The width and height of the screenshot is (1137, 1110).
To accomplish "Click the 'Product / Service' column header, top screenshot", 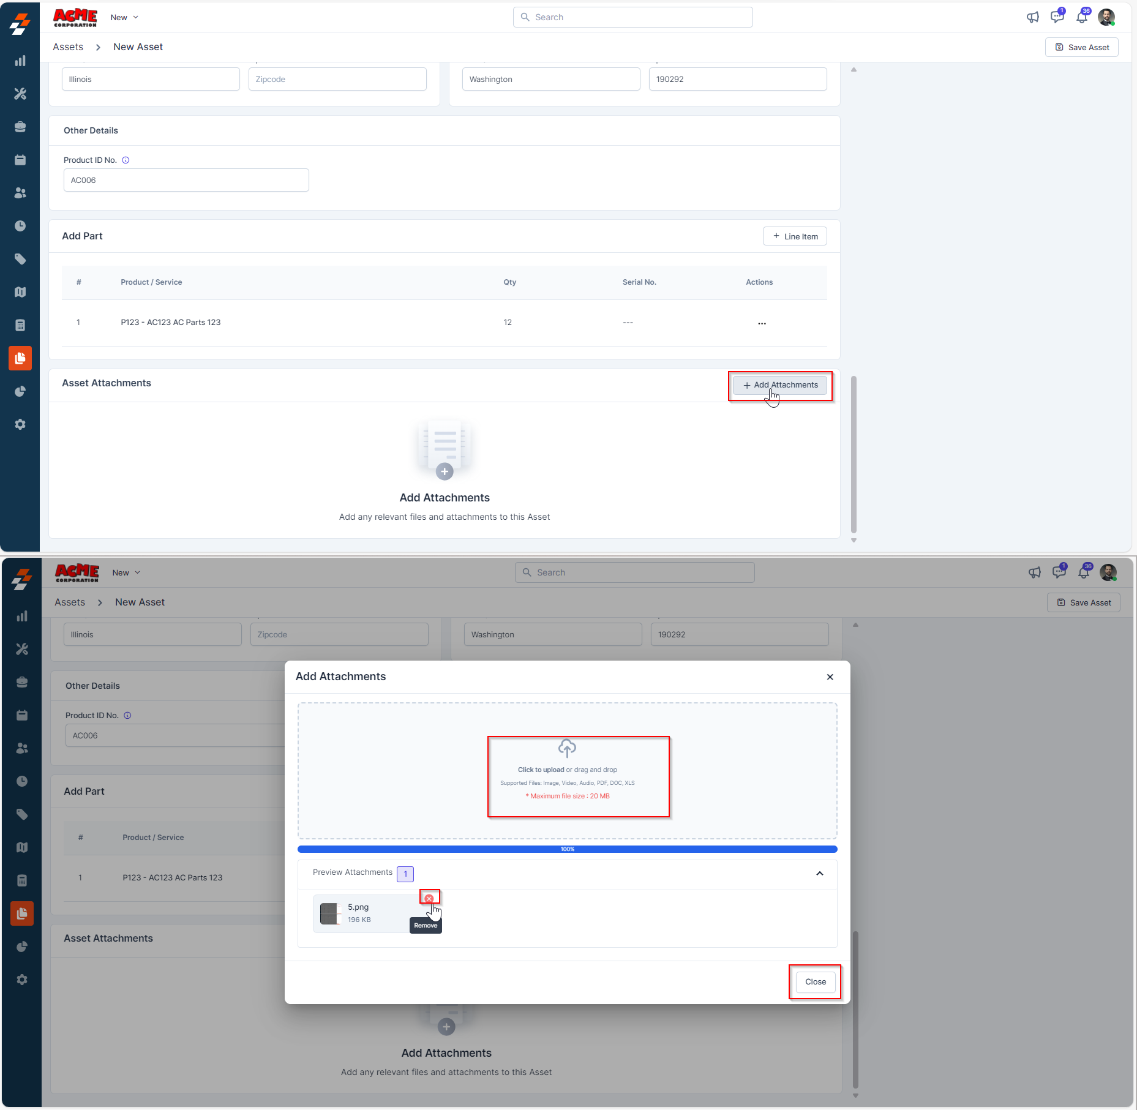I will (x=151, y=282).
